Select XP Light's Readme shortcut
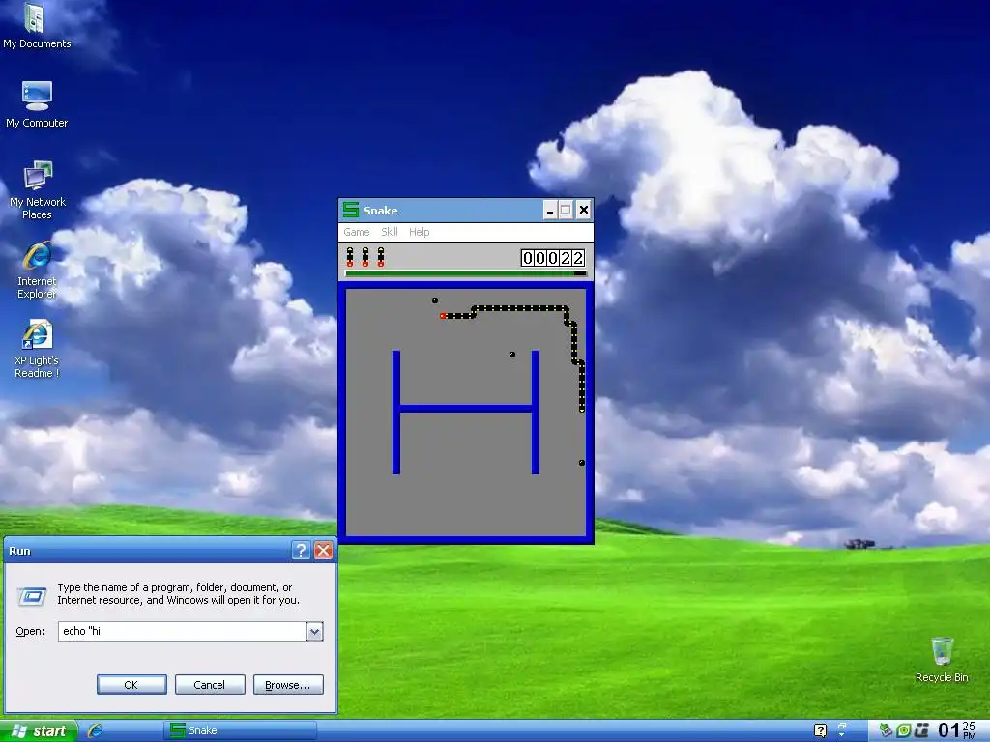Image resolution: width=990 pixels, height=742 pixels. (37, 349)
